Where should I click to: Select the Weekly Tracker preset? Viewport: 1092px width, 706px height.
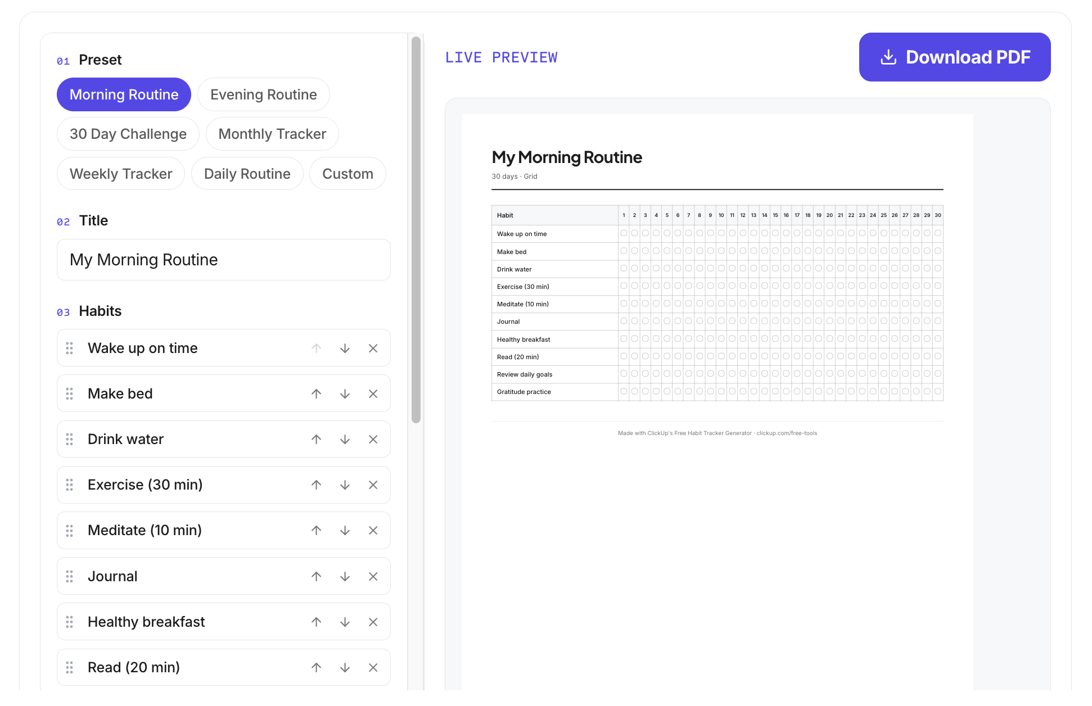[121, 174]
